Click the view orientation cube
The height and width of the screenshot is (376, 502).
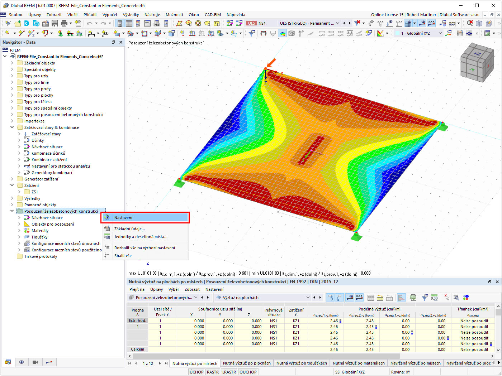[x=477, y=63]
